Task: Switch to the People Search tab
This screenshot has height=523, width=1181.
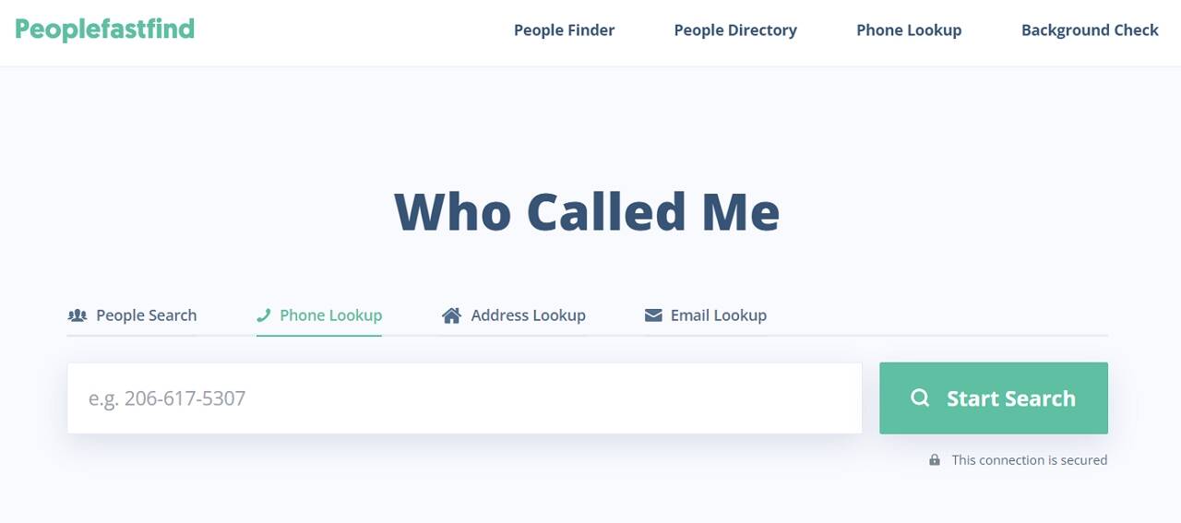Action: [132, 315]
